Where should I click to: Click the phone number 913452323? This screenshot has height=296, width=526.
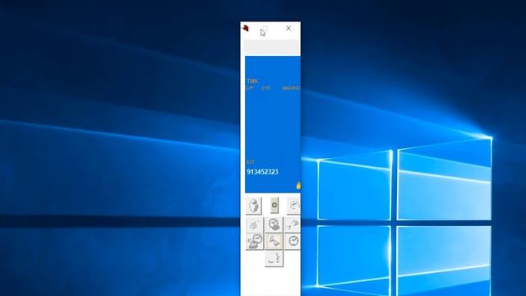click(262, 172)
